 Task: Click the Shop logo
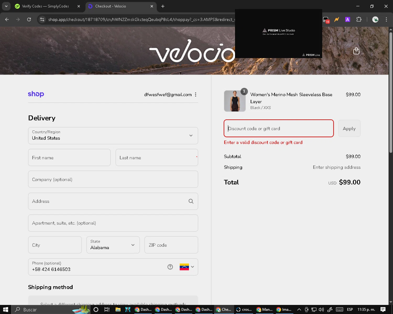tap(36, 94)
